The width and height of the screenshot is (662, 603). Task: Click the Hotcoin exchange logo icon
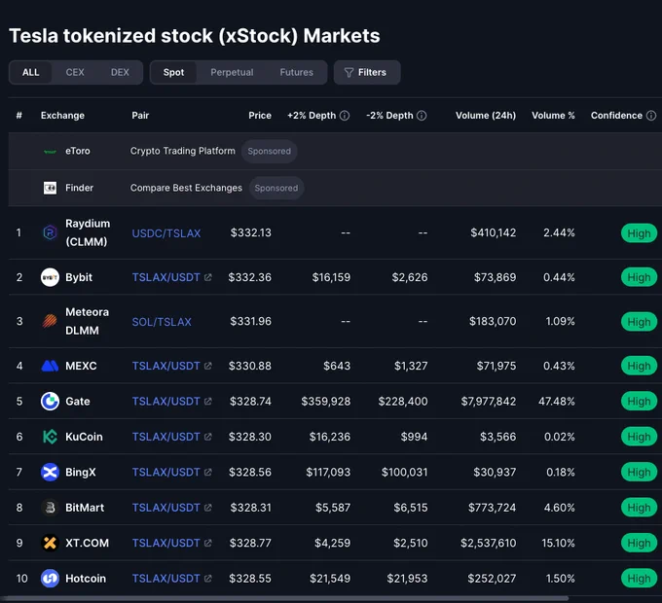click(50, 578)
